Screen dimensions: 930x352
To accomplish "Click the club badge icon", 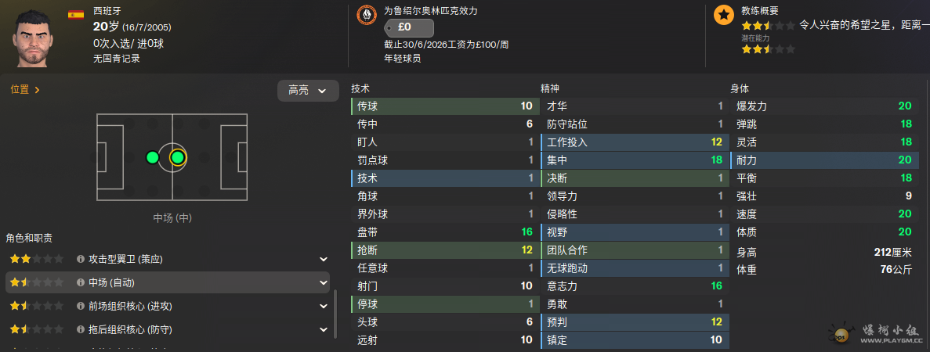I will (x=366, y=14).
